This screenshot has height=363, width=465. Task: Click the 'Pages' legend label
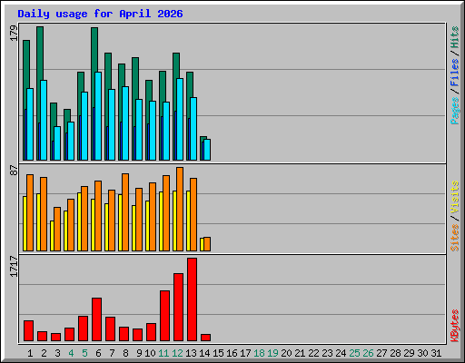pyautogui.click(x=455, y=111)
